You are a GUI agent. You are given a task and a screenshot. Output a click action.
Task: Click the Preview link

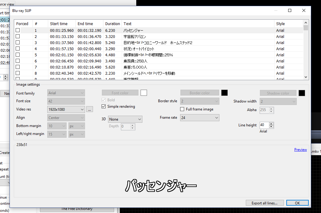300,150
